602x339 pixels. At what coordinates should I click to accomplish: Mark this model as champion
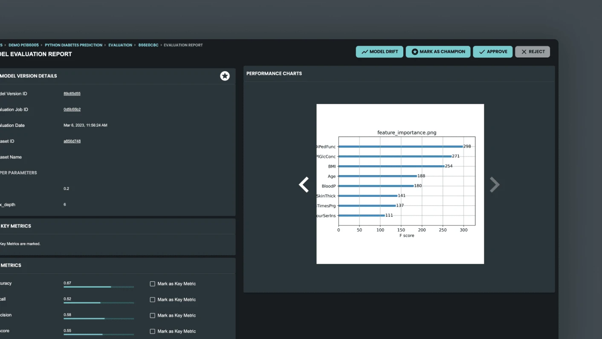point(438,52)
